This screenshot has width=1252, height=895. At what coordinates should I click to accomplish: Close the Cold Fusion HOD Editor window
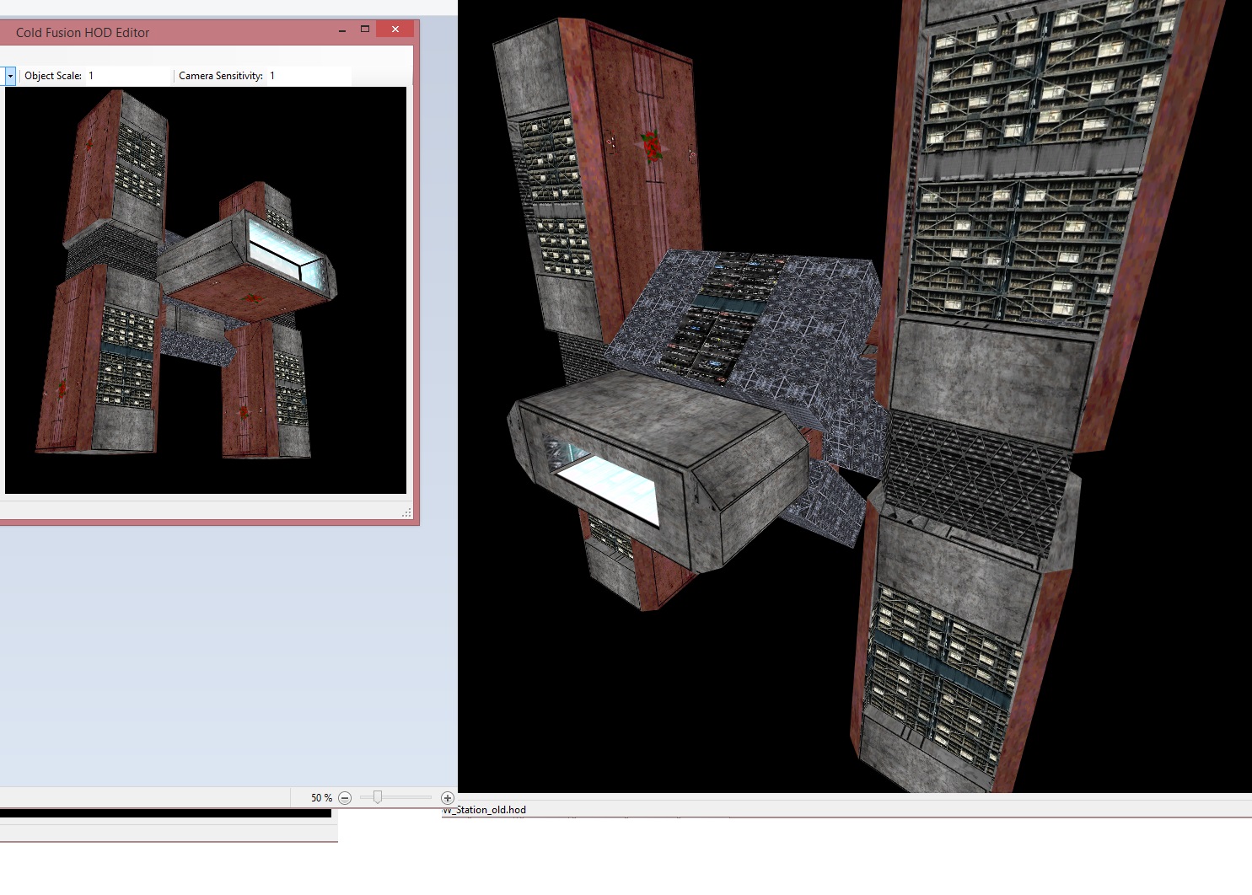tap(395, 29)
